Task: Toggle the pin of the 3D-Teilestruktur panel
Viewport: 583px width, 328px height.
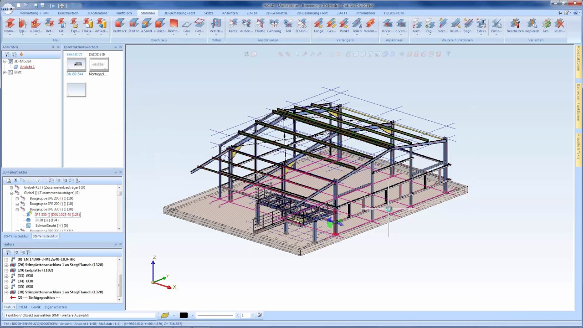Action: pos(115,172)
